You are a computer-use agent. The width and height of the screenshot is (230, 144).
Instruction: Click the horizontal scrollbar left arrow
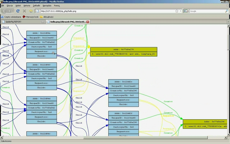1,138
